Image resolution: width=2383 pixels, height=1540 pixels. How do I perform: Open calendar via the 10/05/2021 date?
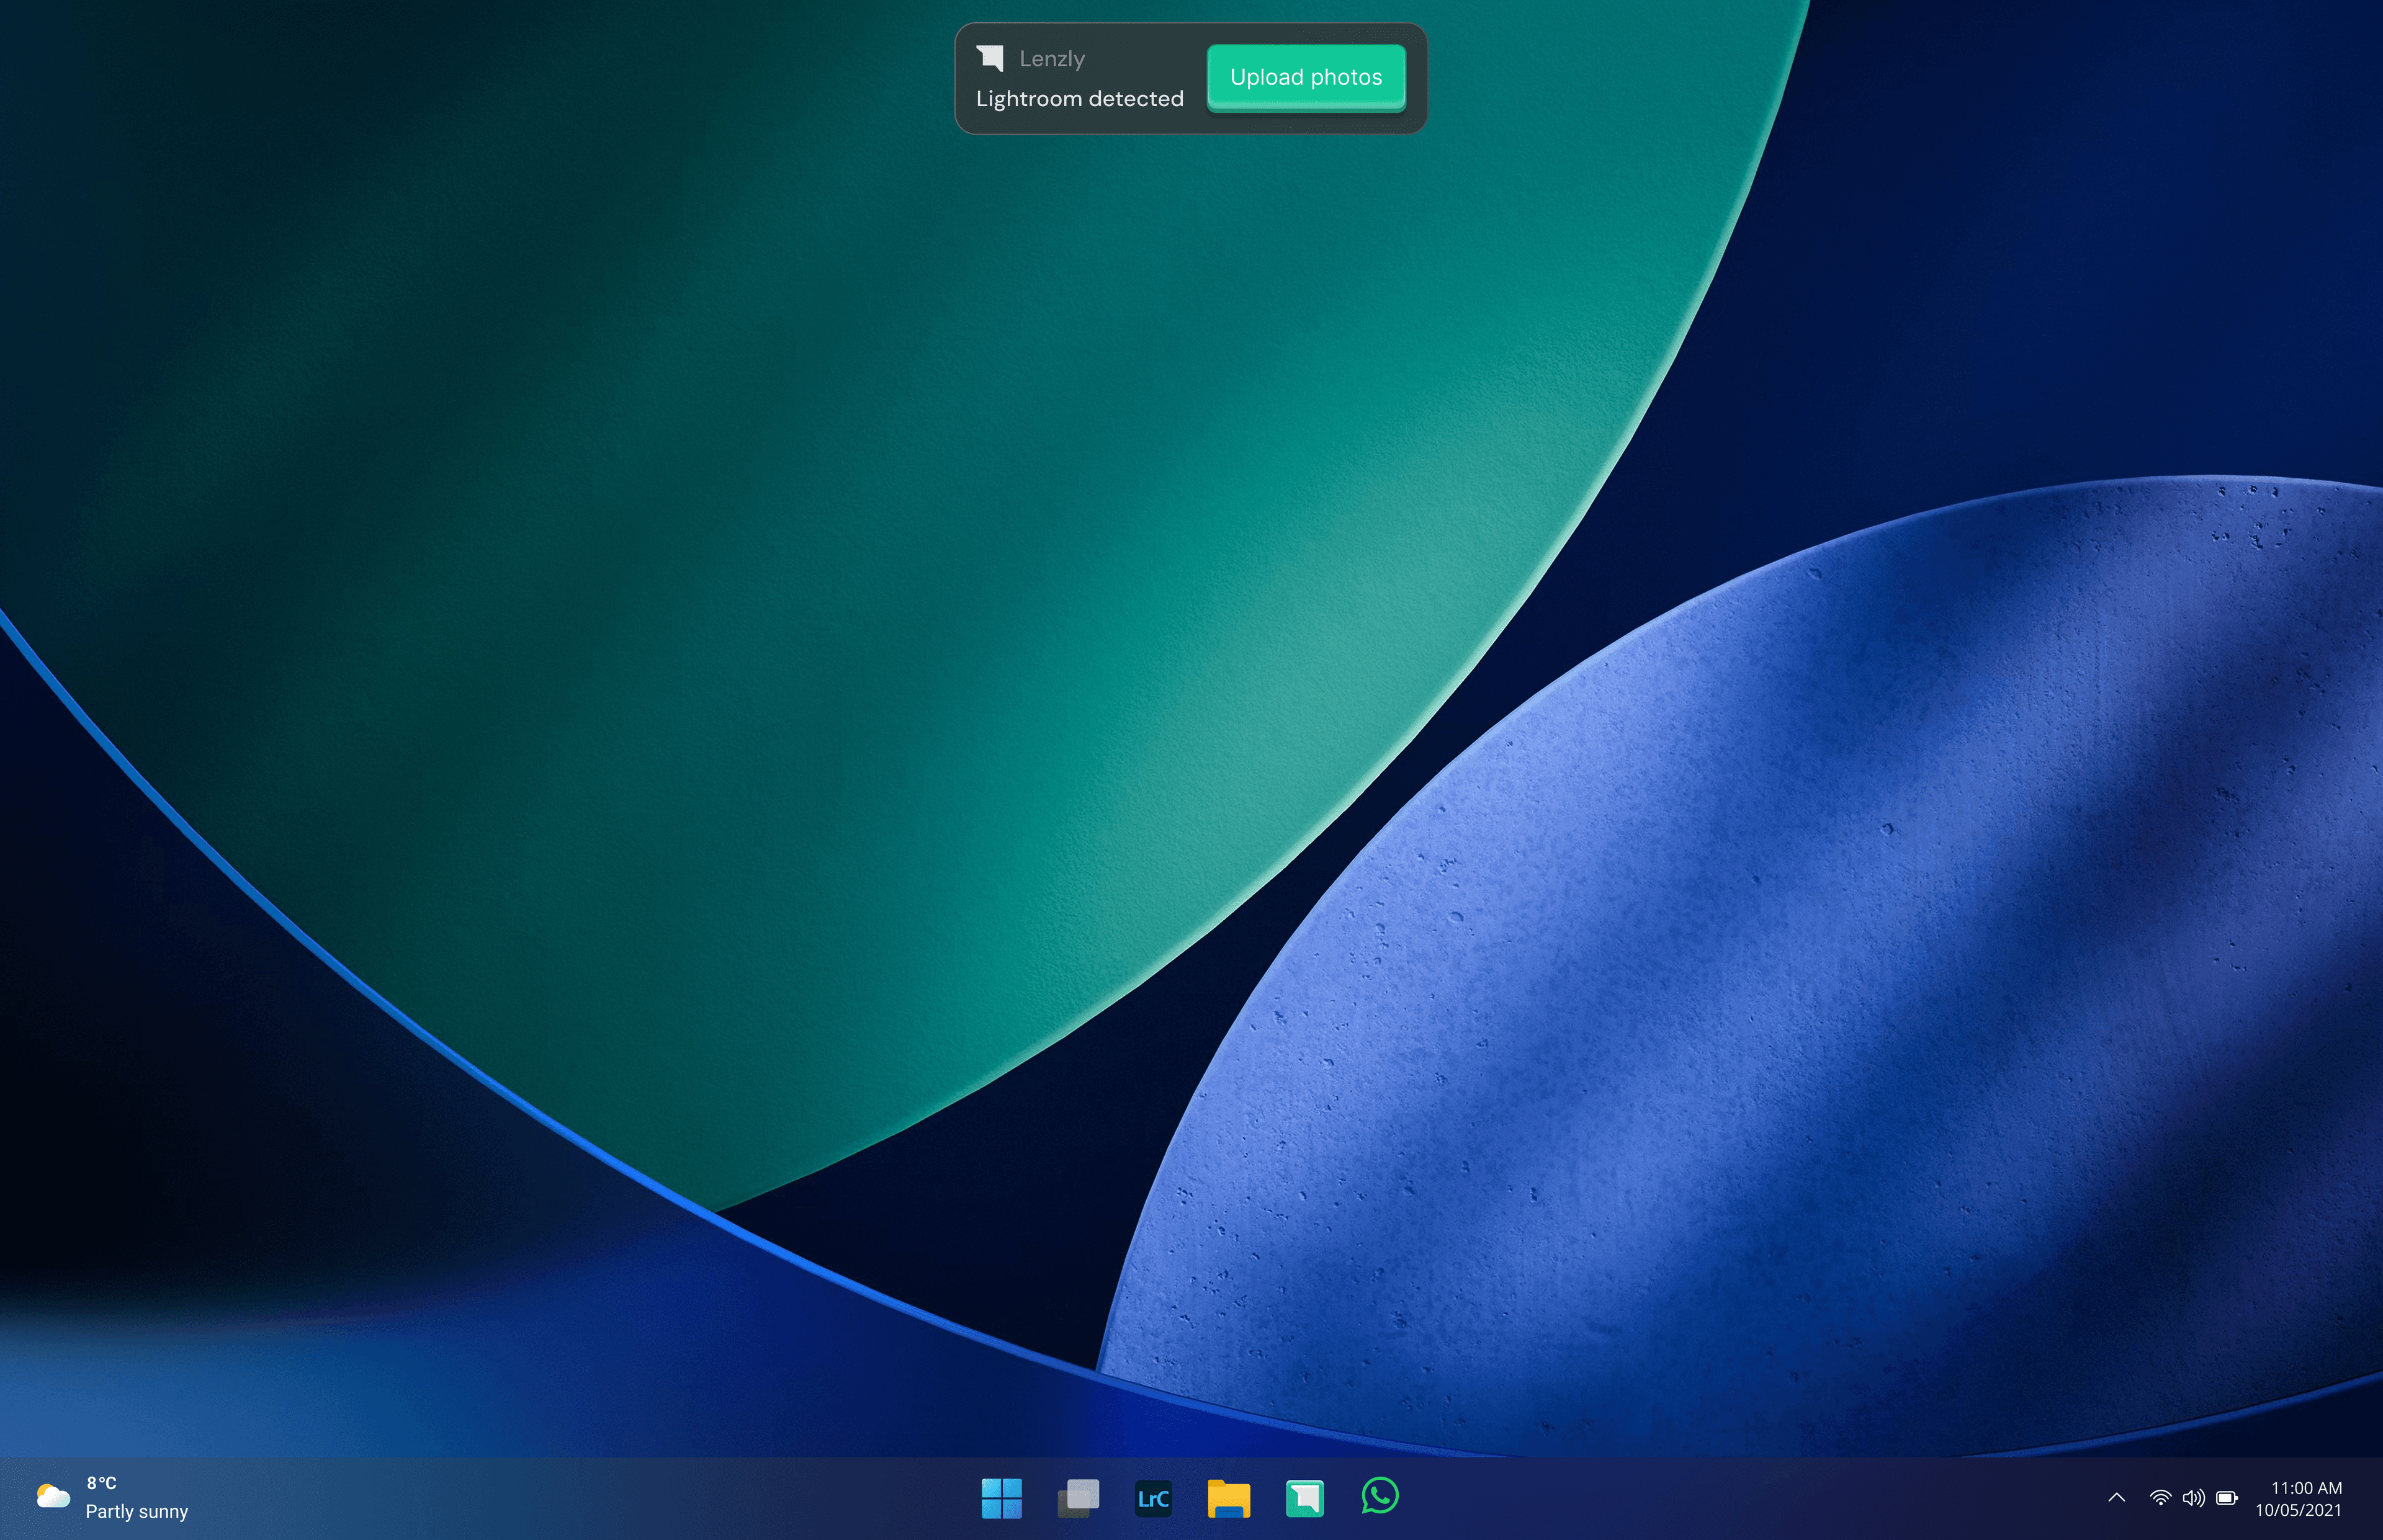point(2298,1510)
